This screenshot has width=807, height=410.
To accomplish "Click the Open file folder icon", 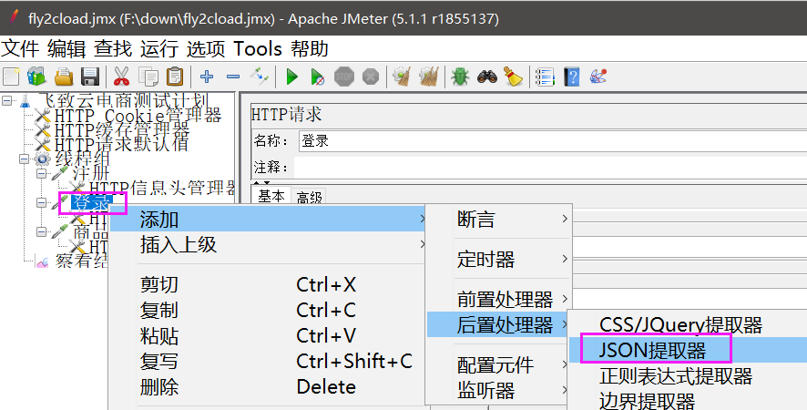I will point(64,77).
